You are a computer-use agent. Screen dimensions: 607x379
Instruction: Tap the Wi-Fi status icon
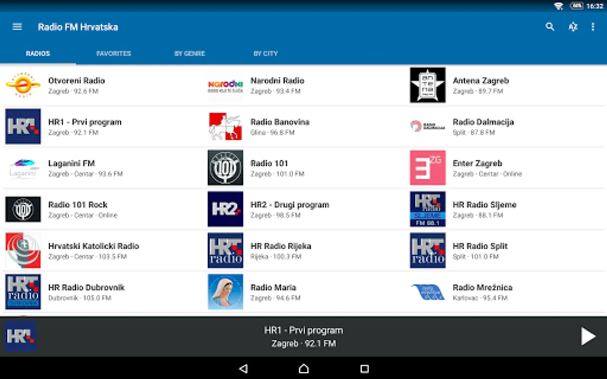click(x=559, y=6)
